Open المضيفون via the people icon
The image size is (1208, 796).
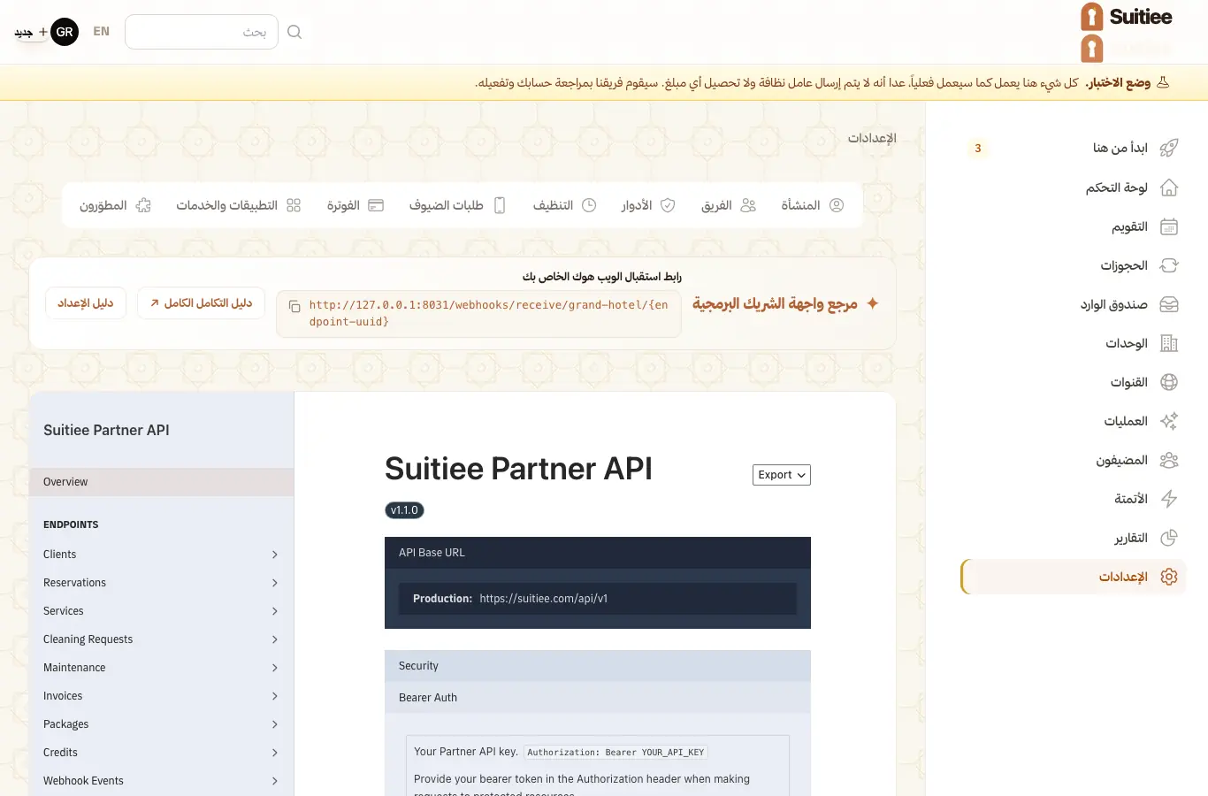pos(1168,460)
